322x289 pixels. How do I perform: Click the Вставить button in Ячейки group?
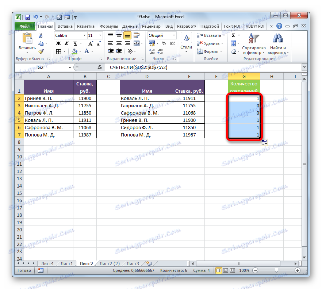click(x=210, y=35)
